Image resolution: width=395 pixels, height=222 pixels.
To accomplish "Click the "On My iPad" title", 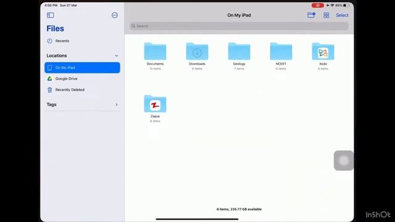I will (x=239, y=15).
